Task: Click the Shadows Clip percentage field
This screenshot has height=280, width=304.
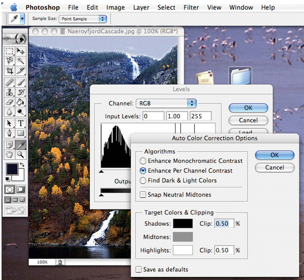Action: click(x=224, y=224)
